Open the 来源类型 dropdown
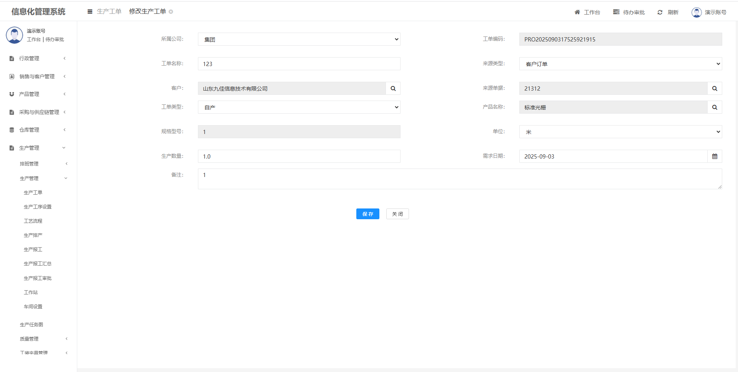 pos(620,64)
